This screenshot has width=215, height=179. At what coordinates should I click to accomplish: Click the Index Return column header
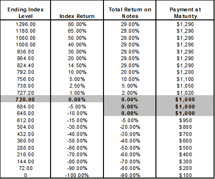click(77, 16)
